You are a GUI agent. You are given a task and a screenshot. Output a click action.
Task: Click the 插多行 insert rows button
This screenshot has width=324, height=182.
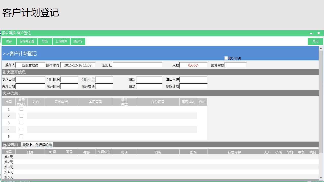tap(78, 41)
